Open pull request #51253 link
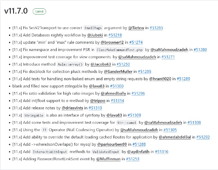The width and height of the screenshot is (218, 170). (132, 159)
